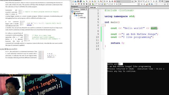
Task: Select Workspace in project tree
Action: click(77, 12)
